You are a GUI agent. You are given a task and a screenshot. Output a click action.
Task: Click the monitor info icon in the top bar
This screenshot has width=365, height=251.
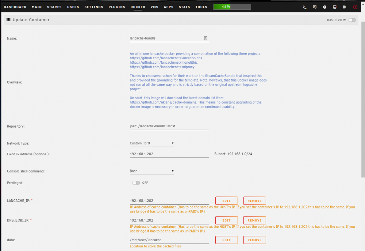tap(334, 7)
